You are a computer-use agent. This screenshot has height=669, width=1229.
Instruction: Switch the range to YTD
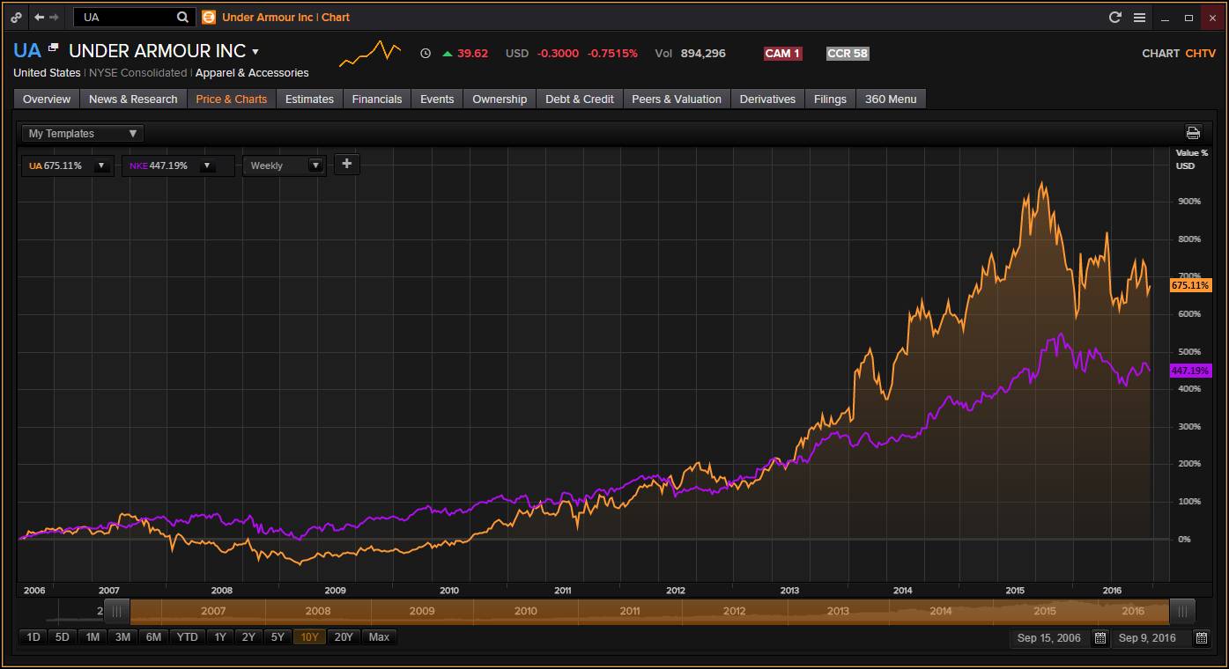point(187,637)
